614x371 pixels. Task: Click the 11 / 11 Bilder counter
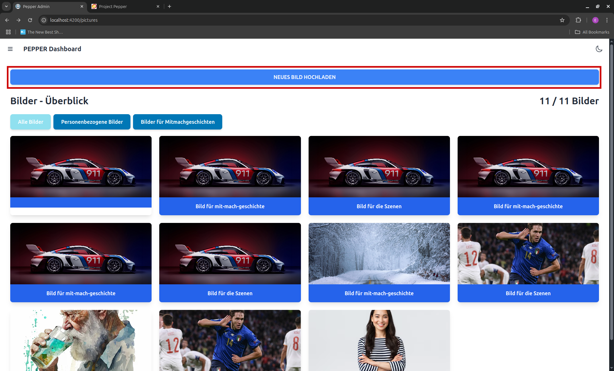click(569, 101)
